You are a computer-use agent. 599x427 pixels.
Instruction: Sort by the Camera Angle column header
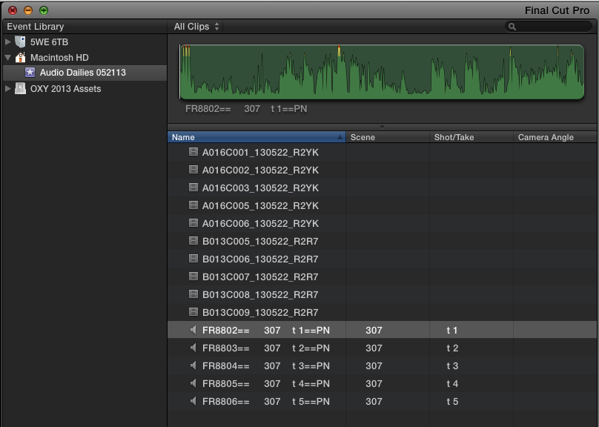click(x=555, y=137)
